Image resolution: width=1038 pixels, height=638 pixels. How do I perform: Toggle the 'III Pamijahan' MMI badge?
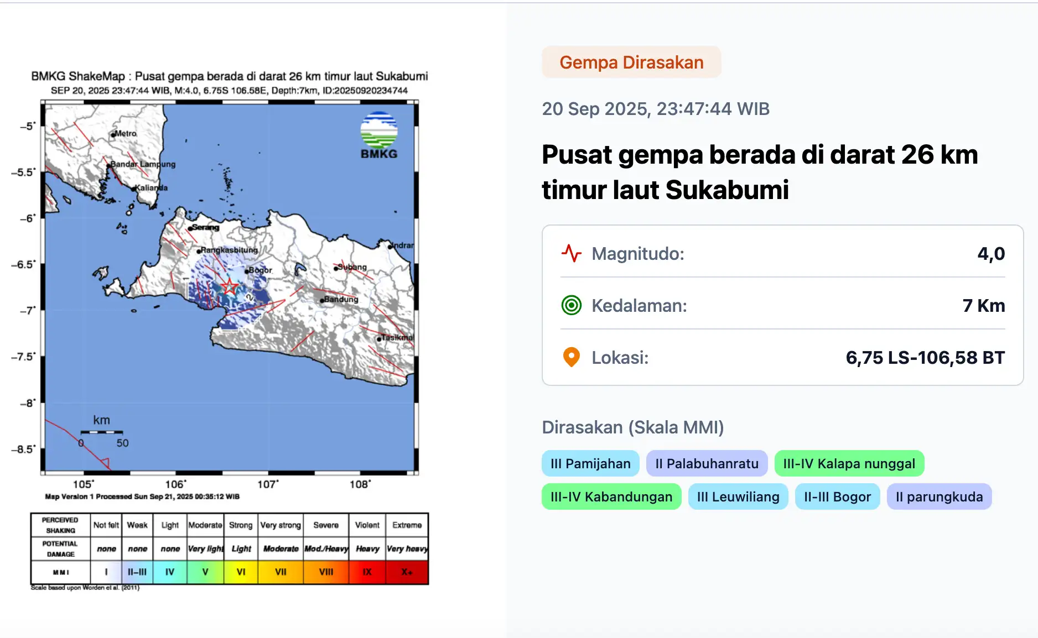click(x=590, y=464)
